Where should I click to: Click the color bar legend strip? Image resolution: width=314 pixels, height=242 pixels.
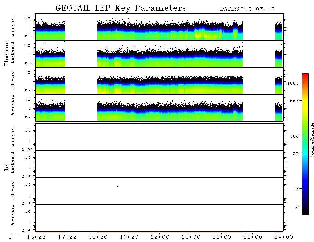(x=305, y=144)
